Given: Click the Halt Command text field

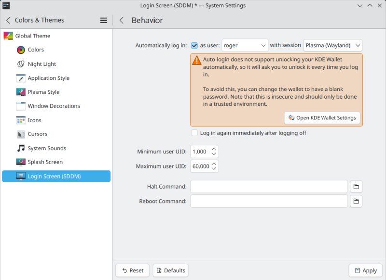Looking at the screenshot, I should [x=269, y=187].
